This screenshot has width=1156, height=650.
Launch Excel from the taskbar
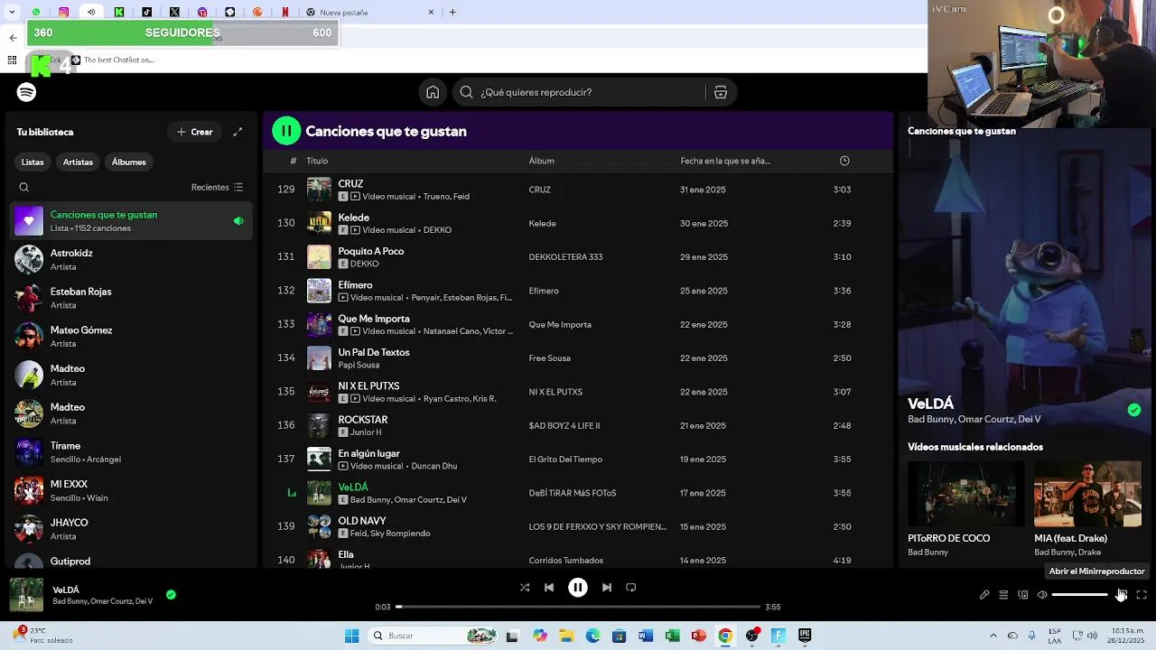(x=672, y=636)
